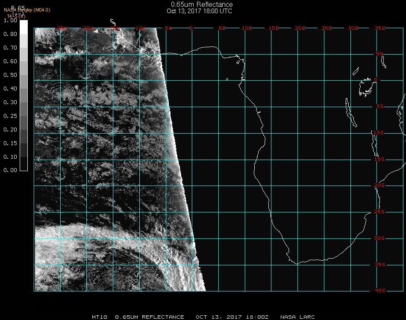
Task: Select the Oct 13, 2017 18:00 UTC timestamp
Action: point(199,11)
